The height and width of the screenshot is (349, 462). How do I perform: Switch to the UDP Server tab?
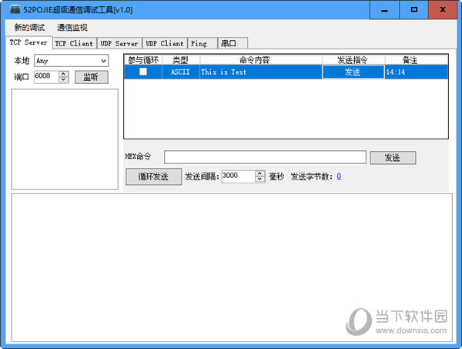point(119,43)
